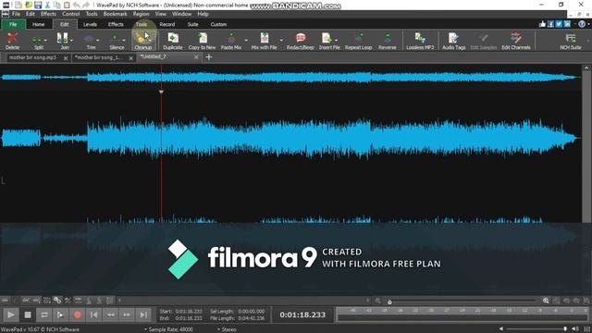The image size is (592, 333).
Task: Switch to the Record ribbon tab
Action: 166,25
